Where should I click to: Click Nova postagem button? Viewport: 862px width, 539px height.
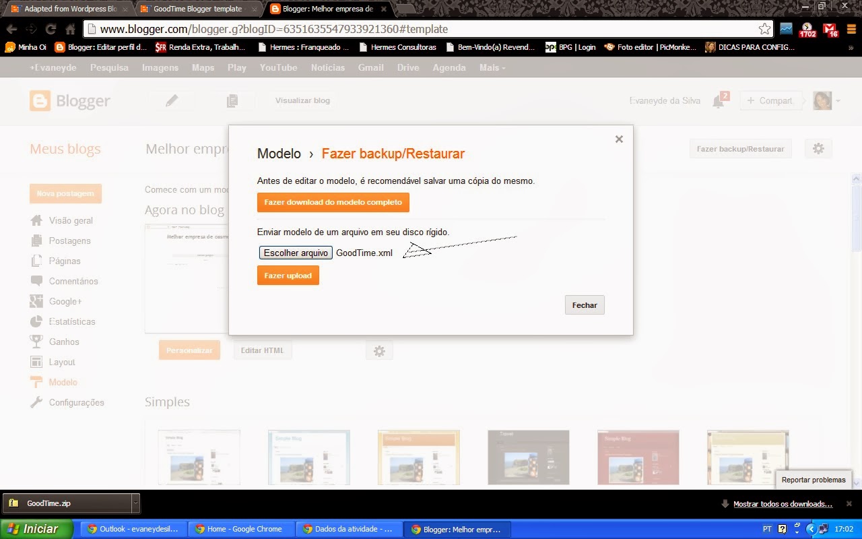[x=65, y=193]
